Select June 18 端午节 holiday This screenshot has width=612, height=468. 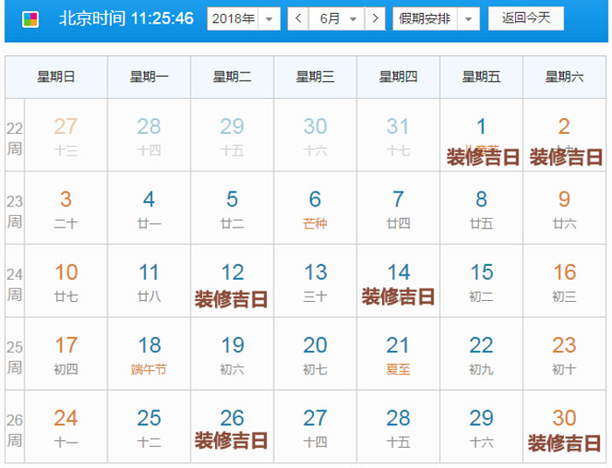[150, 354]
